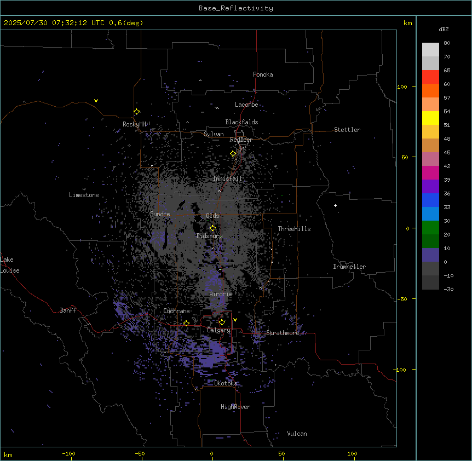This screenshot has height=461, width=472.
Task: Click the yellow V marker east of Calgary
Action: coord(235,320)
